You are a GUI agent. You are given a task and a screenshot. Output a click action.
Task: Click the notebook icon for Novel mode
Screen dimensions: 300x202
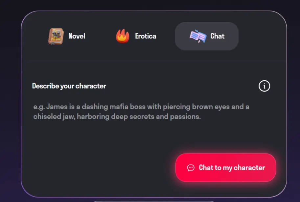56,36
